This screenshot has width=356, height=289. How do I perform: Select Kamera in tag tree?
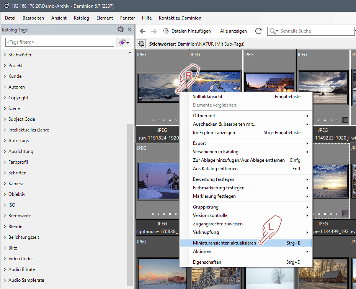(16, 184)
